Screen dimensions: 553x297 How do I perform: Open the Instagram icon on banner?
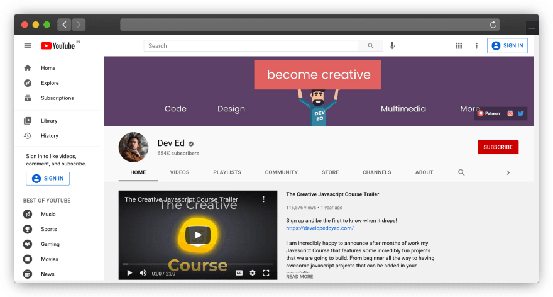click(510, 113)
